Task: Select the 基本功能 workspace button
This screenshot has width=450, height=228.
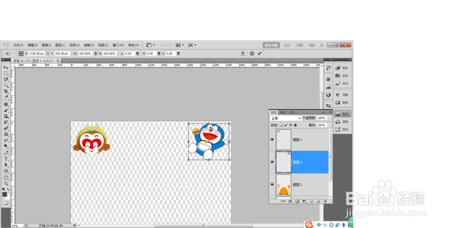Action: pos(271,45)
